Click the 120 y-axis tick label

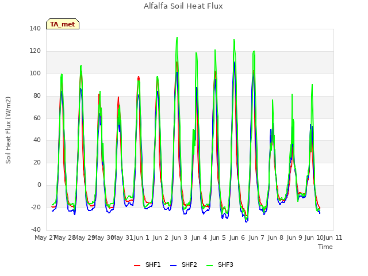(35, 51)
